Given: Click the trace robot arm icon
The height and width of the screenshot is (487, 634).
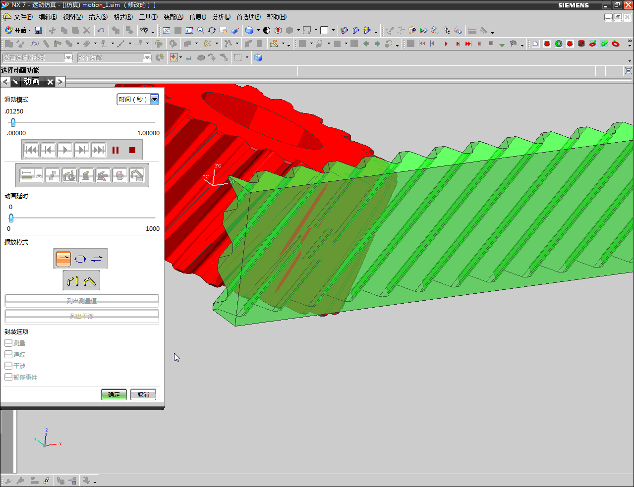Looking at the screenshot, I should point(86,175).
